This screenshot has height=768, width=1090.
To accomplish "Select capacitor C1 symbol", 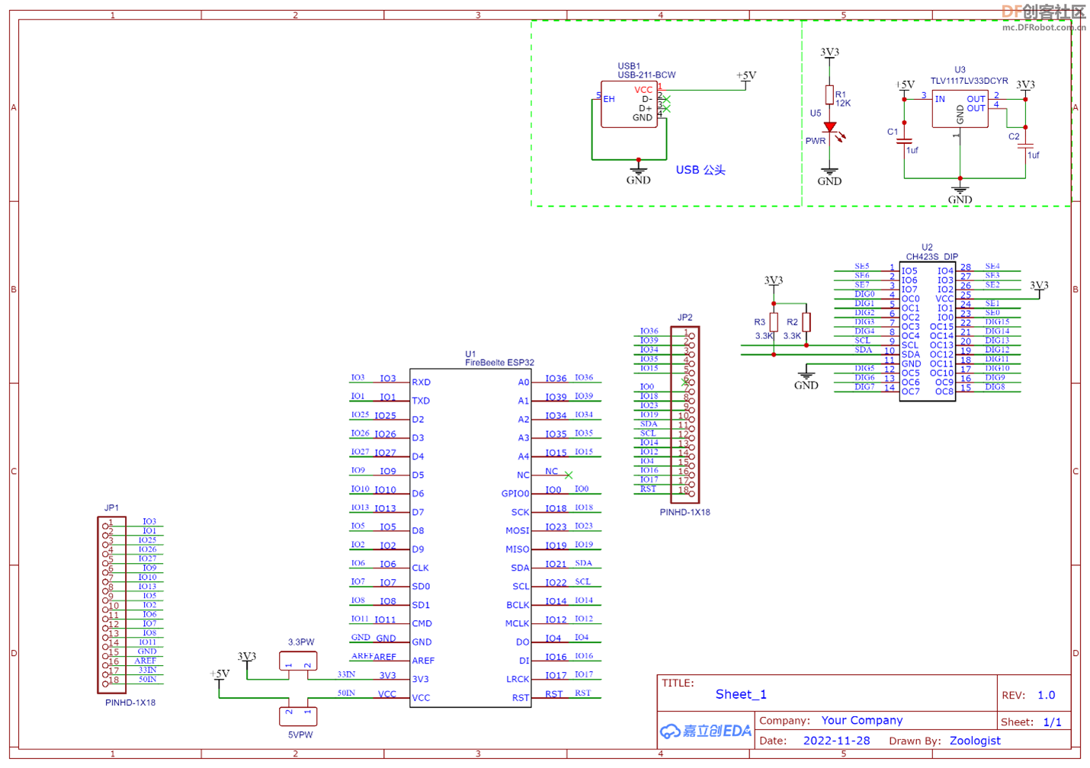I will pyautogui.click(x=904, y=141).
